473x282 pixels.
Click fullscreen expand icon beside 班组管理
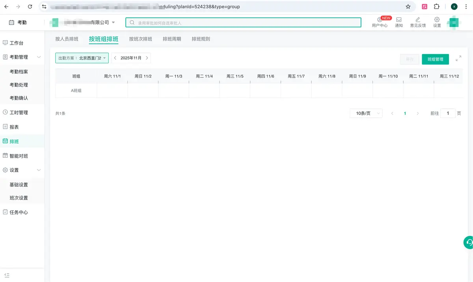point(458,58)
